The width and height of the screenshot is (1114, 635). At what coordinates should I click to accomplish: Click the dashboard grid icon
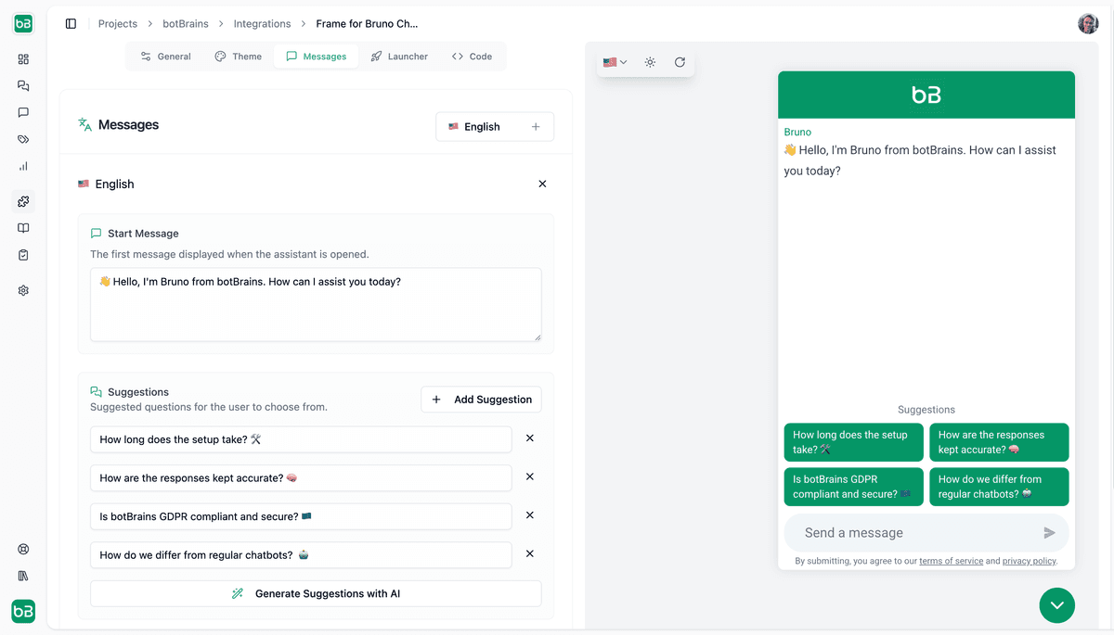point(23,59)
